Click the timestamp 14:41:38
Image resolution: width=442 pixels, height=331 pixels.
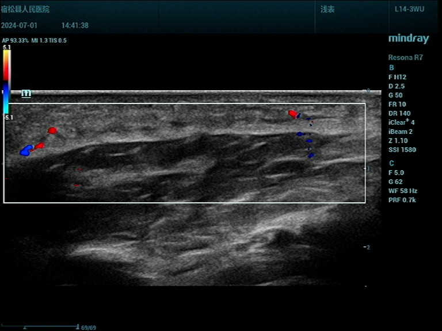coord(75,25)
